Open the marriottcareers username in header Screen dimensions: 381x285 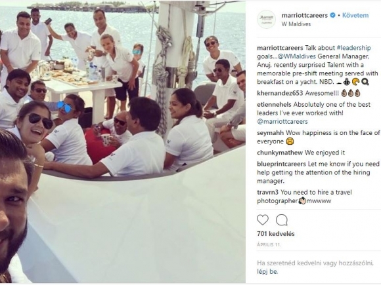click(x=304, y=15)
